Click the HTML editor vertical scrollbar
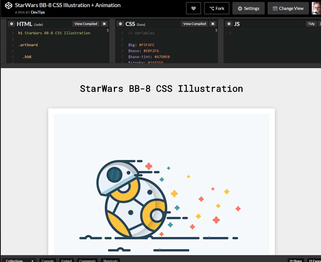This screenshot has width=321, height=262. (108, 31)
